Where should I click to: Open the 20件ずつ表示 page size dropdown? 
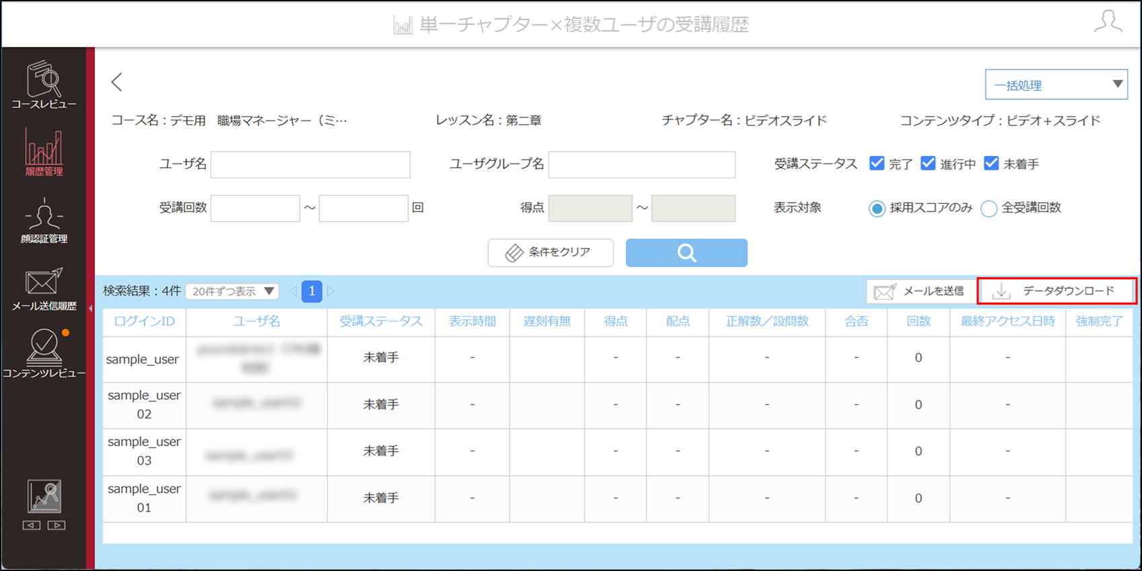pyautogui.click(x=231, y=291)
